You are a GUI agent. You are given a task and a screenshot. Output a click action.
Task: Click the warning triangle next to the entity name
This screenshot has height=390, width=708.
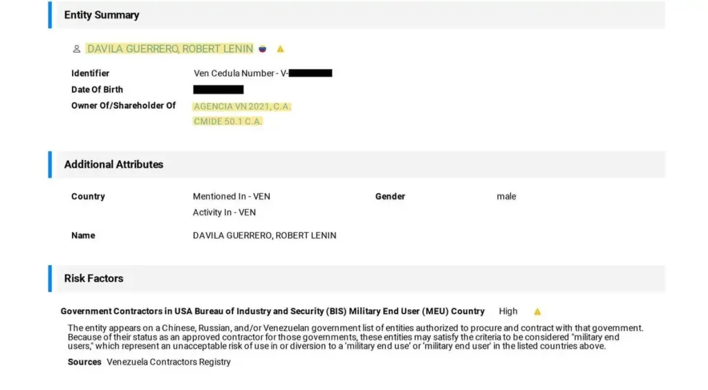[280, 49]
